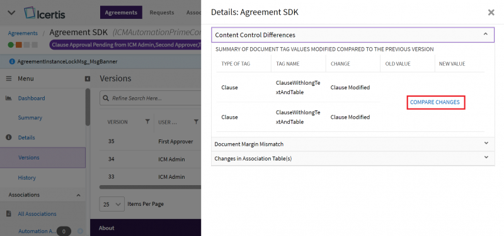
Task: Click version 33 row cell
Action: point(112,177)
